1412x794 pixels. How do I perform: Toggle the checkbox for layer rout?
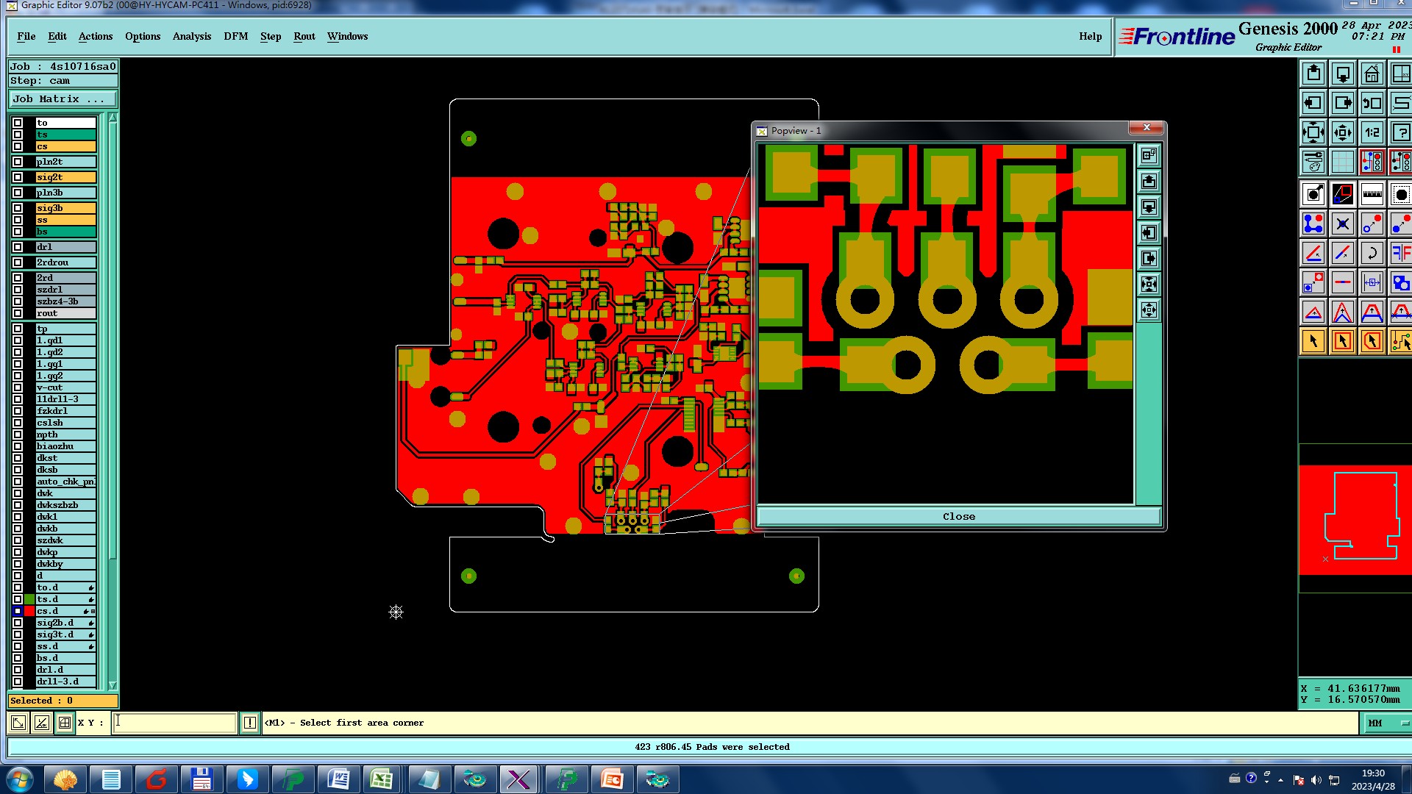[18, 313]
